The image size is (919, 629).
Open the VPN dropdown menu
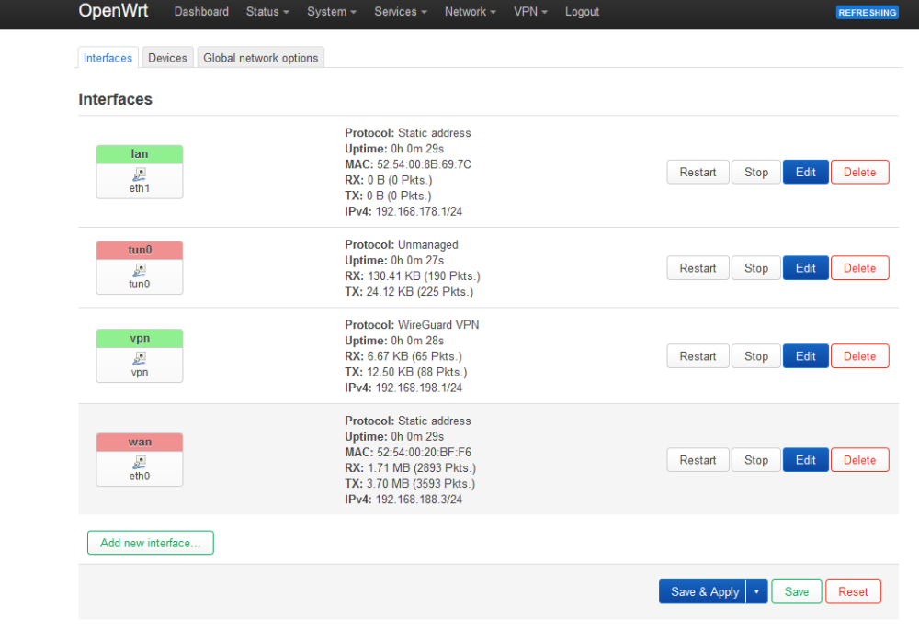coord(530,12)
